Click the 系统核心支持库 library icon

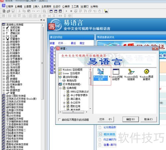(x=4, y=25)
